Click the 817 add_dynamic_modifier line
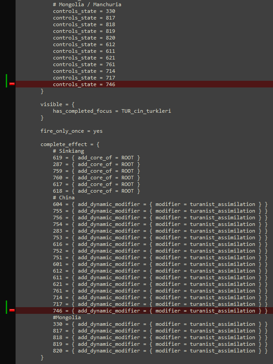The width and height of the screenshot is (273, 364). tap(160, 331)
